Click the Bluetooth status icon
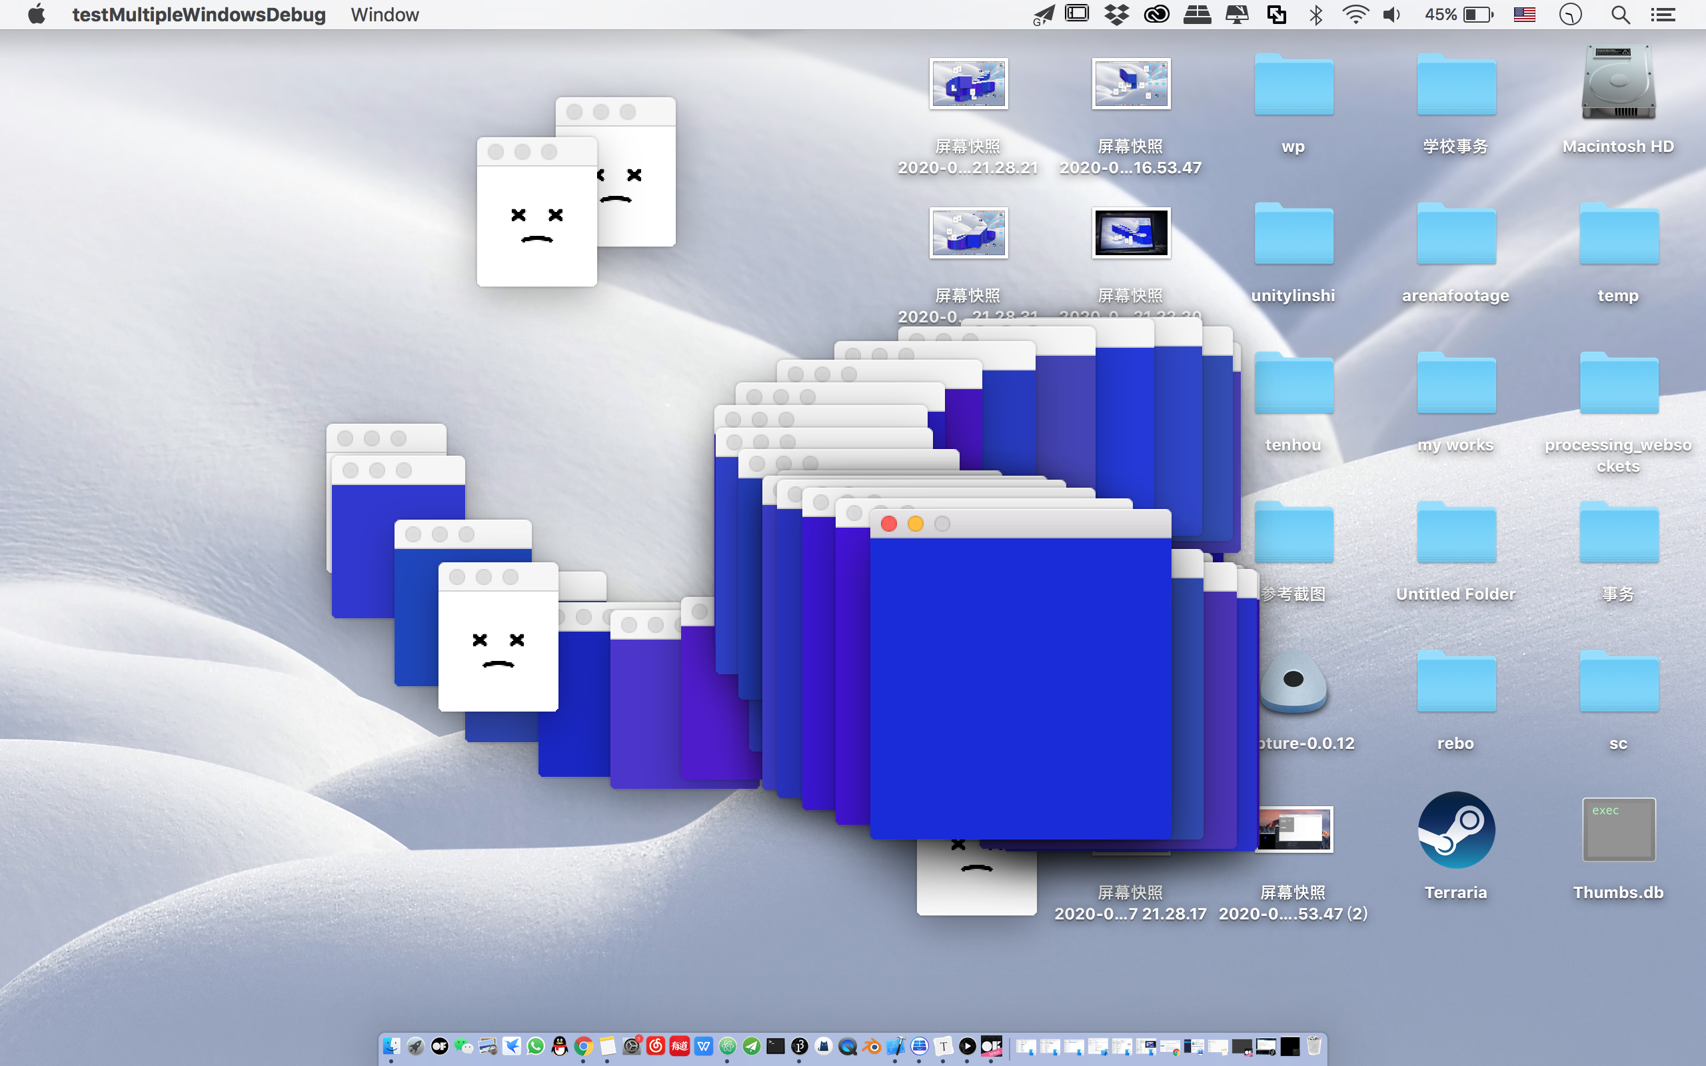Viewport: 1706px width, 1066px height. (x=1315, y=14)
